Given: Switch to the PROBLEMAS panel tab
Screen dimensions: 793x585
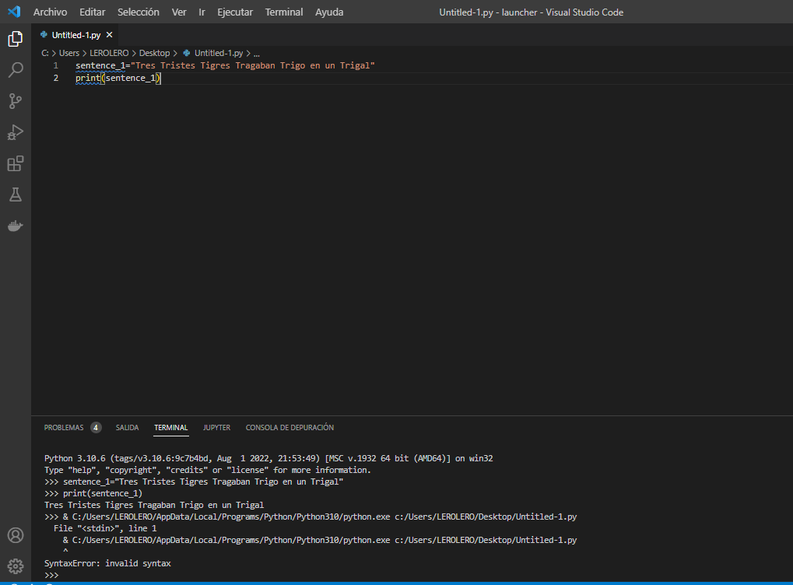Looking at the screenshot, I should [64, 428].
